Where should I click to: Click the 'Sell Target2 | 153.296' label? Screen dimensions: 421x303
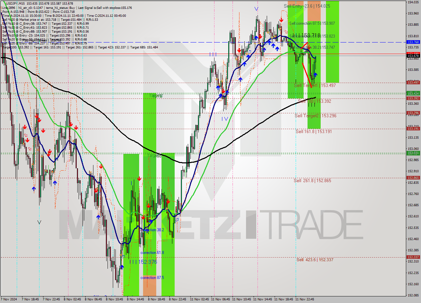315,116
